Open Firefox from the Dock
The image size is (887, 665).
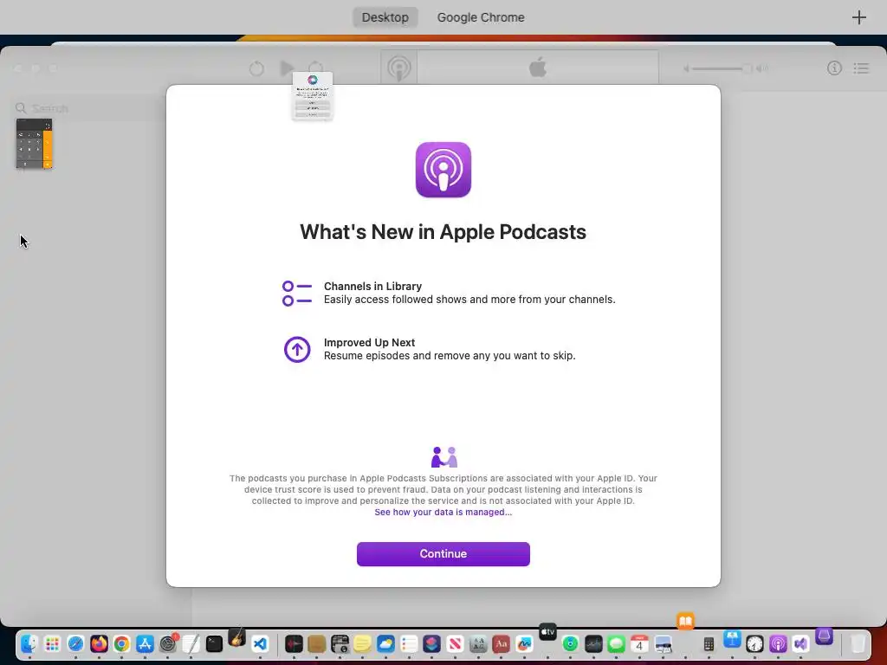[99, 644]
